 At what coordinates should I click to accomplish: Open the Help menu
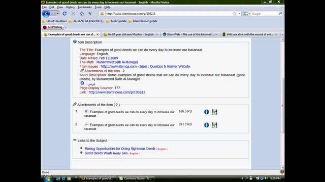point(107,7)
